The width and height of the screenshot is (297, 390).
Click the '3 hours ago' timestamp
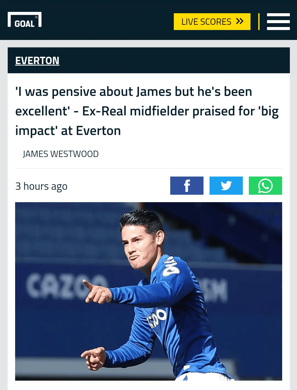pyautogui.click(x=41, y=186)
